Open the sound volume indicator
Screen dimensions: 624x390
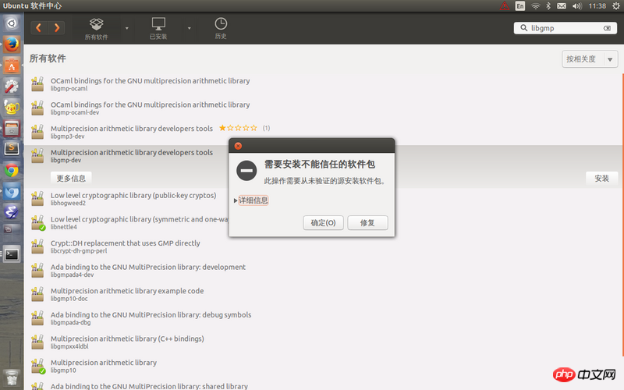576,6
